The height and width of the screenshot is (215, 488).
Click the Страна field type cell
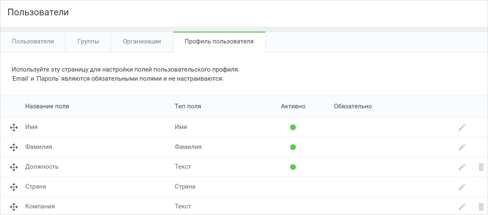185,186
